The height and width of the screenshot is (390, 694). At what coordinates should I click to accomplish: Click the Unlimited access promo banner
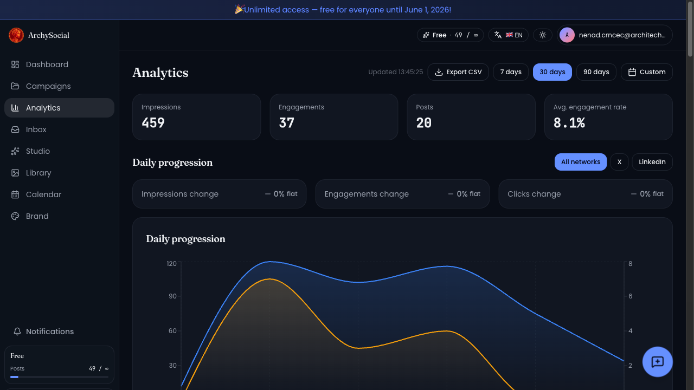coord(343,10)
